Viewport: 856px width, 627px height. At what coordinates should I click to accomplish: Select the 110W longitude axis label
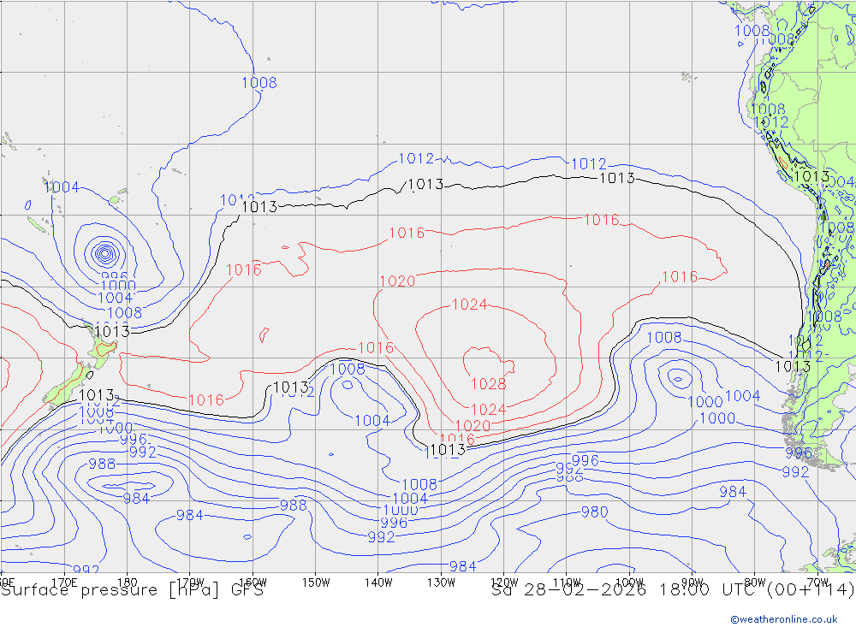pyautogui.click(x=567, y=583)
